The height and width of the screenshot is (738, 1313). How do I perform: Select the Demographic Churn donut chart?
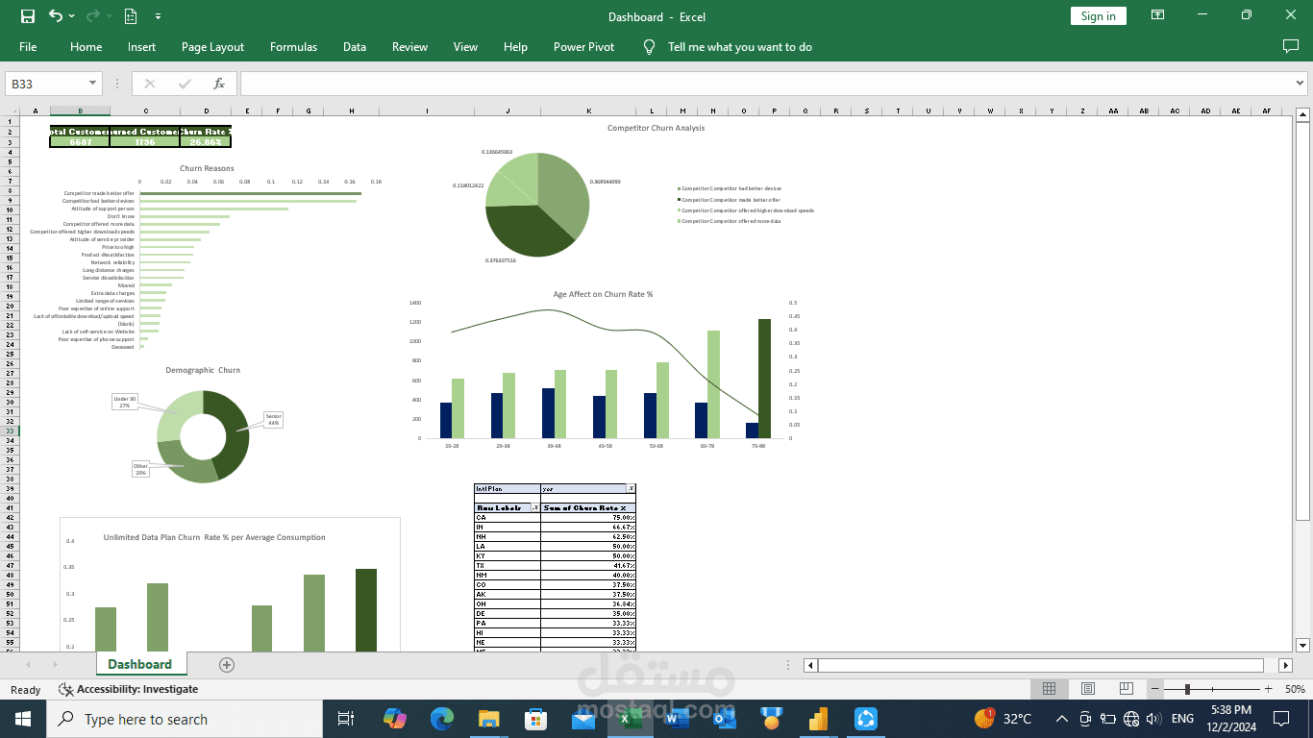[203, 436]
